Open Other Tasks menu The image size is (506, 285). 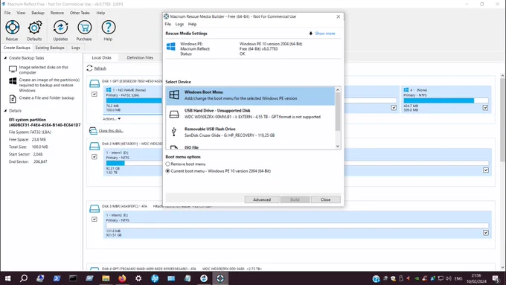[80, 13]
